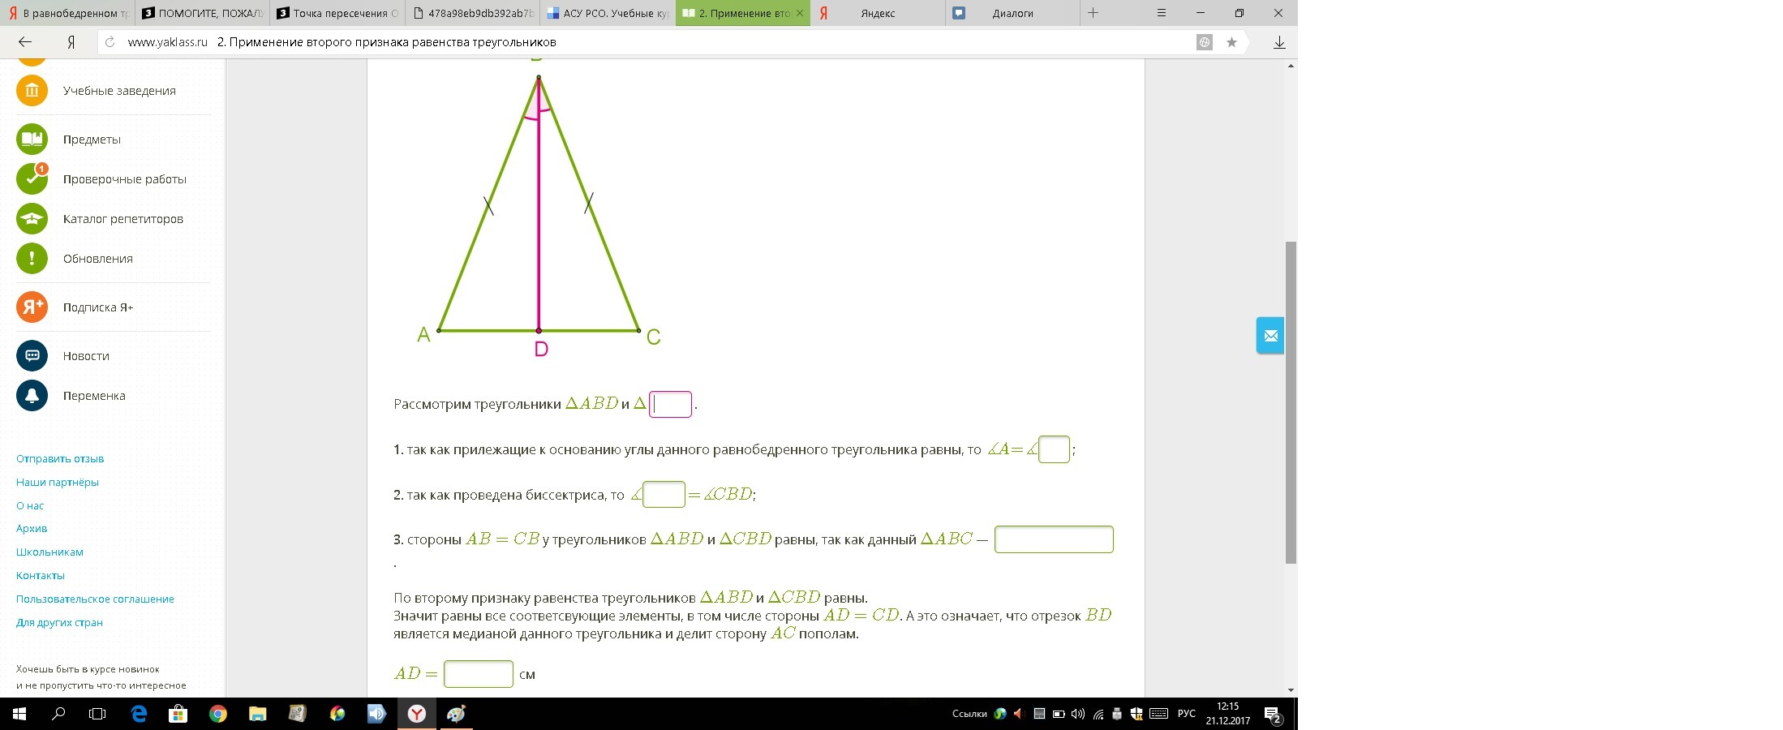The image size is (1783, 730).
Task: Click the О нас footer link
Action: pos(30,505)
